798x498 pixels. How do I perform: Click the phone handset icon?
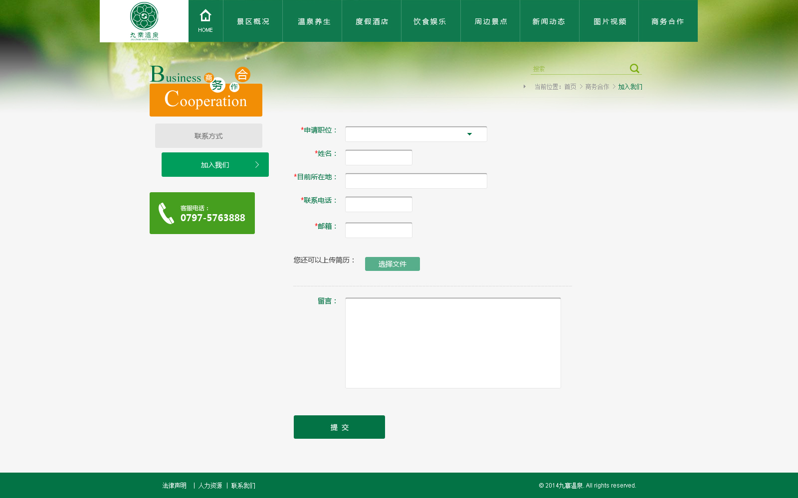point(166,213)
